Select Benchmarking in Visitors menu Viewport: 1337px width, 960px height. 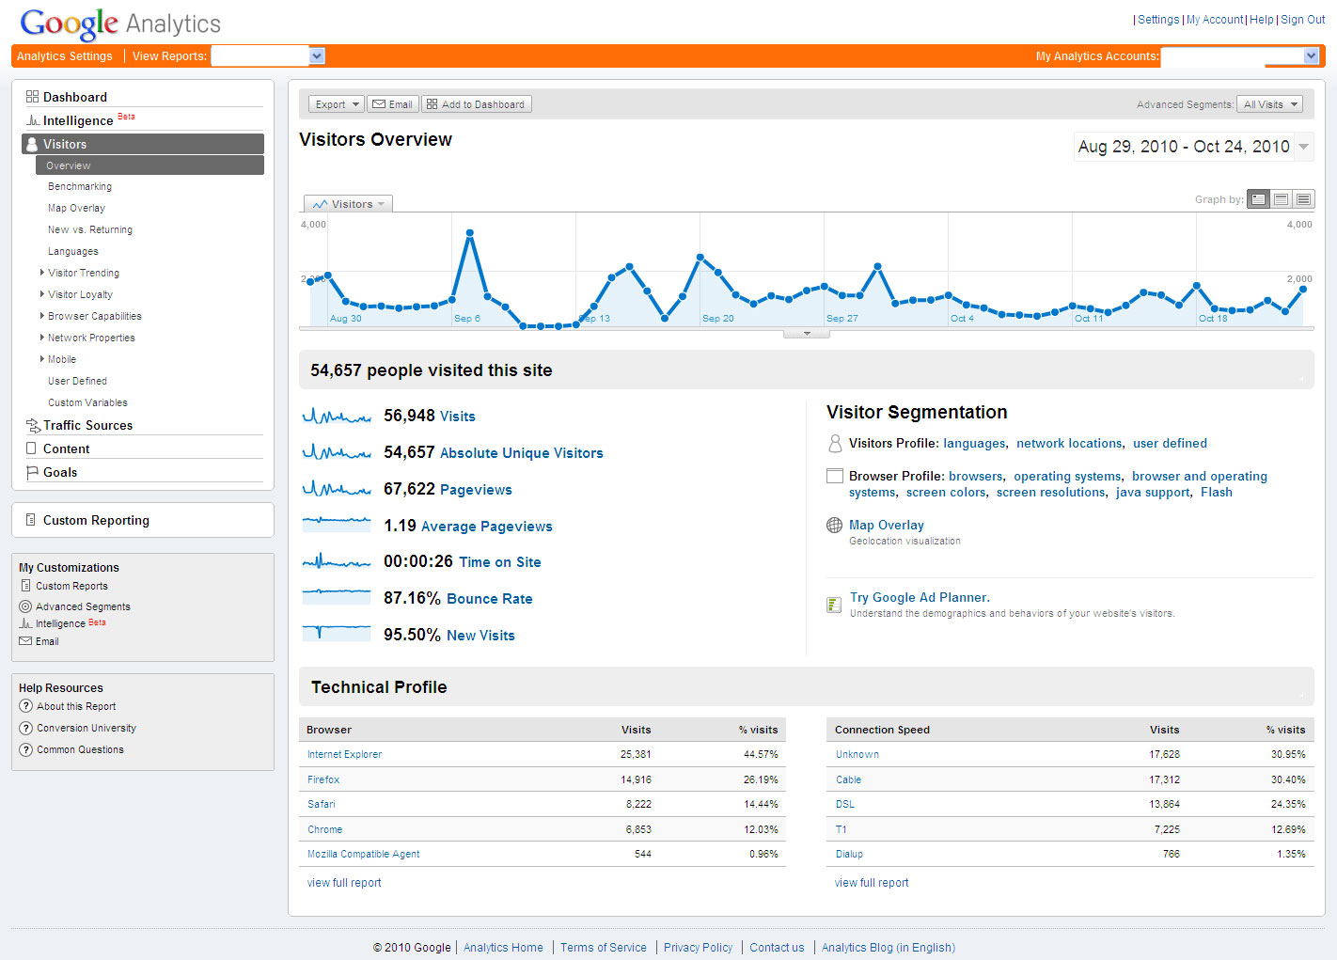pyautogui.click(x=80, y=186)
